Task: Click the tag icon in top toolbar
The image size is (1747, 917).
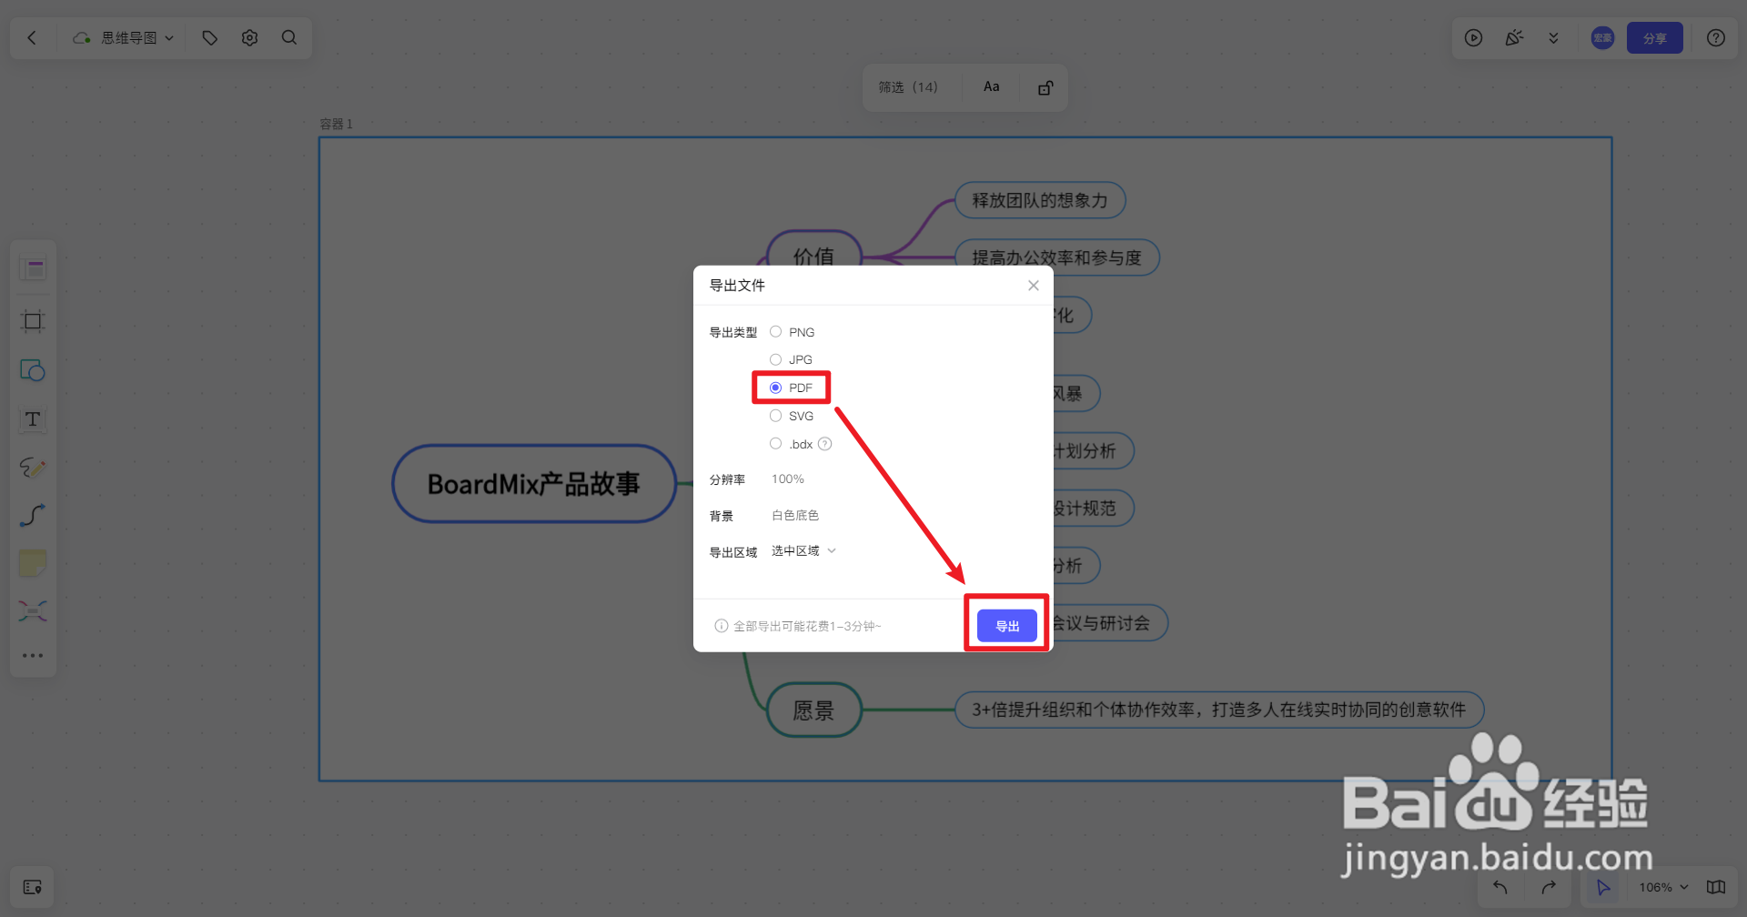Action: click(210, 37)
